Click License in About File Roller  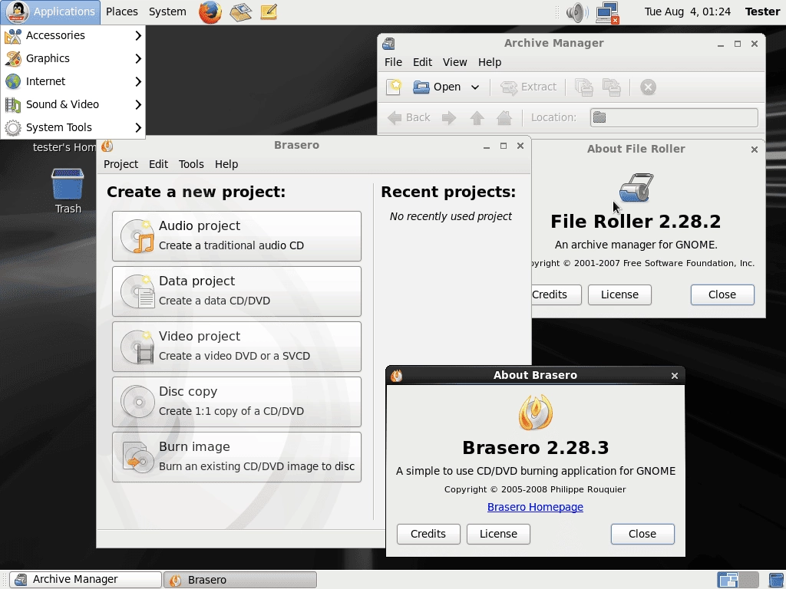619,295
